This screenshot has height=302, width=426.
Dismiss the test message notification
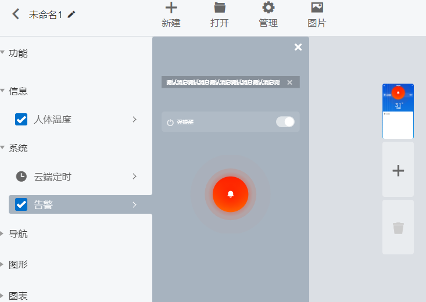click(289, 82)
